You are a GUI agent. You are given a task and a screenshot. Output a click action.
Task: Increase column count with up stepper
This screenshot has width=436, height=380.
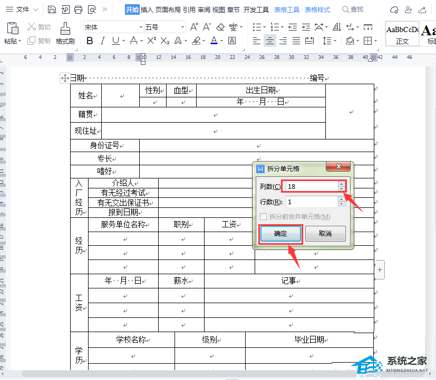(342, 184)
